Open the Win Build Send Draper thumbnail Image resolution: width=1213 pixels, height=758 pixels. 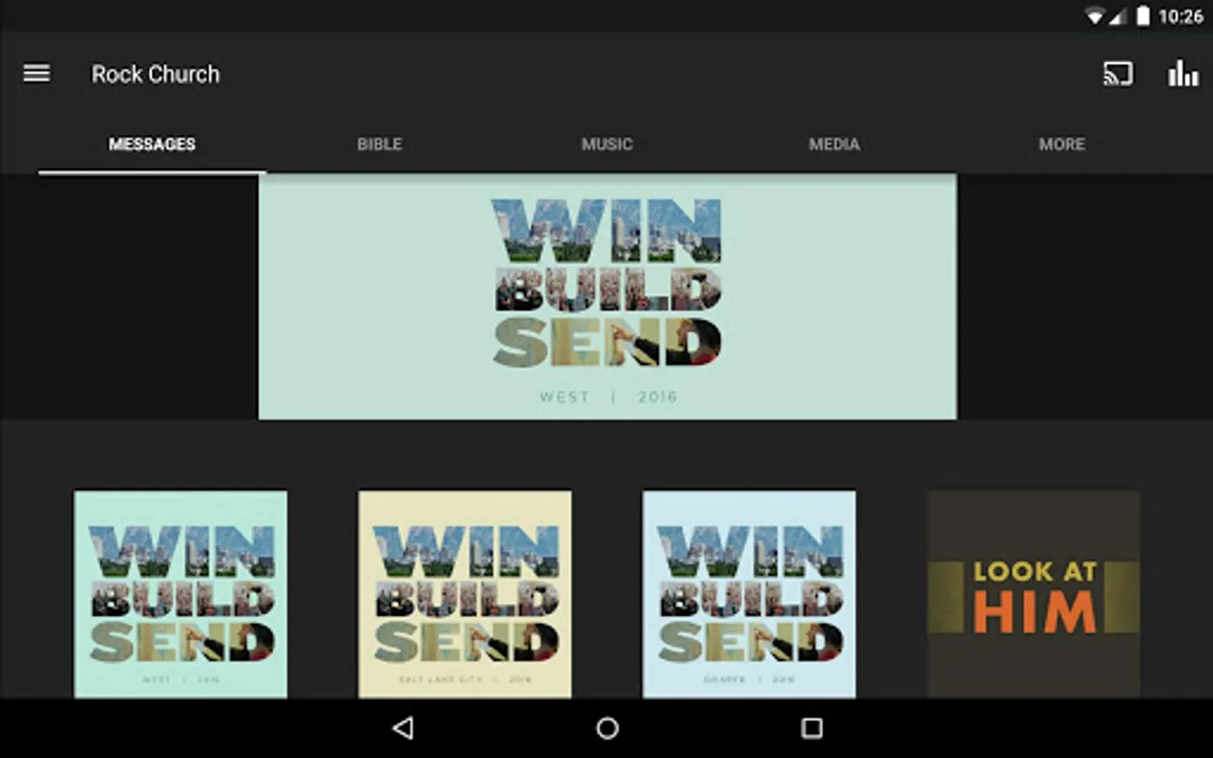(x=749, y=595)
